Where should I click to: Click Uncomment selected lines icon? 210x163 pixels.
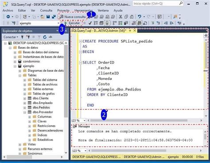pyautogui.click(x=158, y=23)
